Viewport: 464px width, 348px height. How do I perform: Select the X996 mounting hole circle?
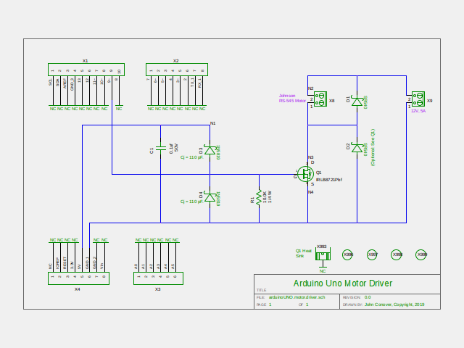click(x=347, y=254)
